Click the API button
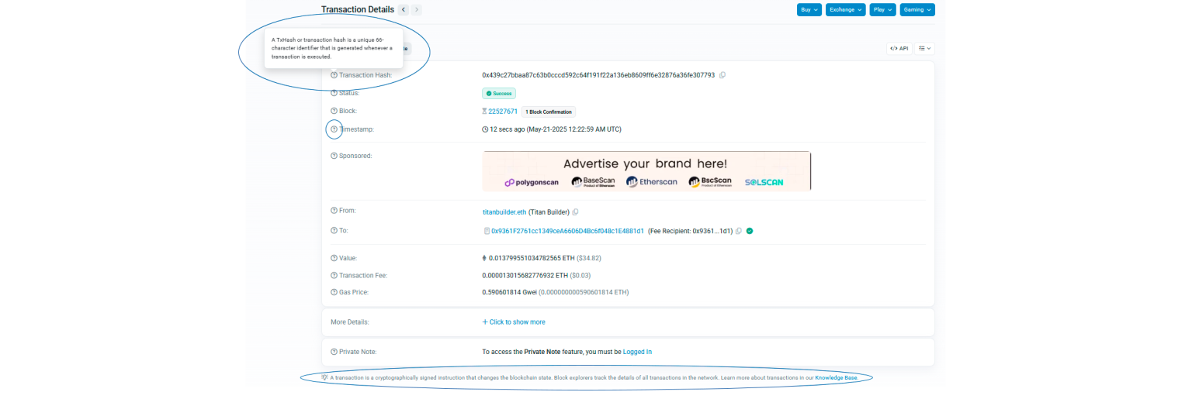Viewport: 1192px width, 399px height. point(899,48)
